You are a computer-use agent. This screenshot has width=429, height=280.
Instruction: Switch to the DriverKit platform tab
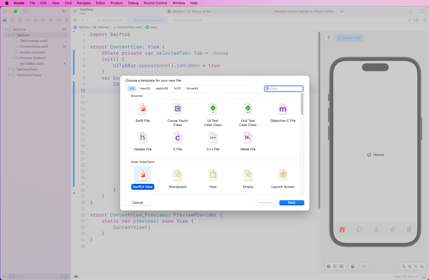[x=192, y=88]
